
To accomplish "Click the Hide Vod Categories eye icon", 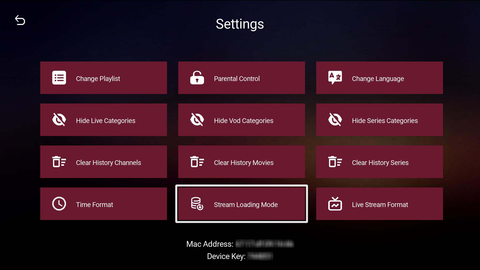I will point(197,120).
